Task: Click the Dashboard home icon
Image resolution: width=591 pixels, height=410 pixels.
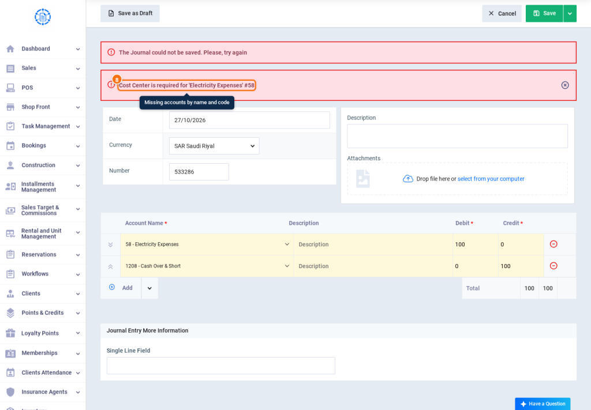Action: pos(10,49)
